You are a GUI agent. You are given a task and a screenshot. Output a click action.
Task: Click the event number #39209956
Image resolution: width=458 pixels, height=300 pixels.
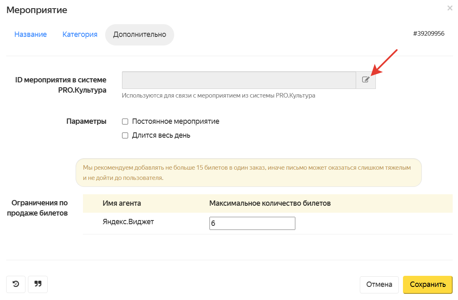point(428,34)
